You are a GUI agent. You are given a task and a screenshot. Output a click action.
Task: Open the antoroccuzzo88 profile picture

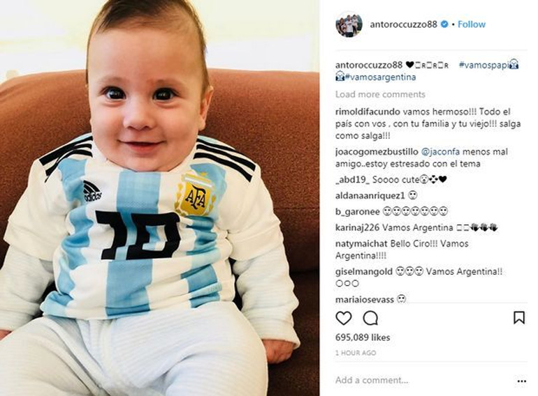coord(349,24)
